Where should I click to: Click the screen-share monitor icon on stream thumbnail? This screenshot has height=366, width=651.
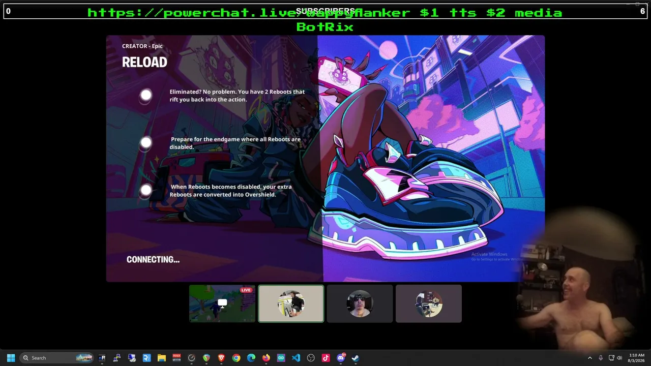point(222,303)
